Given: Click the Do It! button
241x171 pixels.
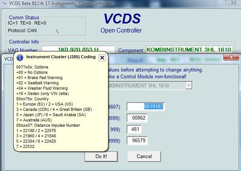Looking at the screenshot, I should point(101,156).
